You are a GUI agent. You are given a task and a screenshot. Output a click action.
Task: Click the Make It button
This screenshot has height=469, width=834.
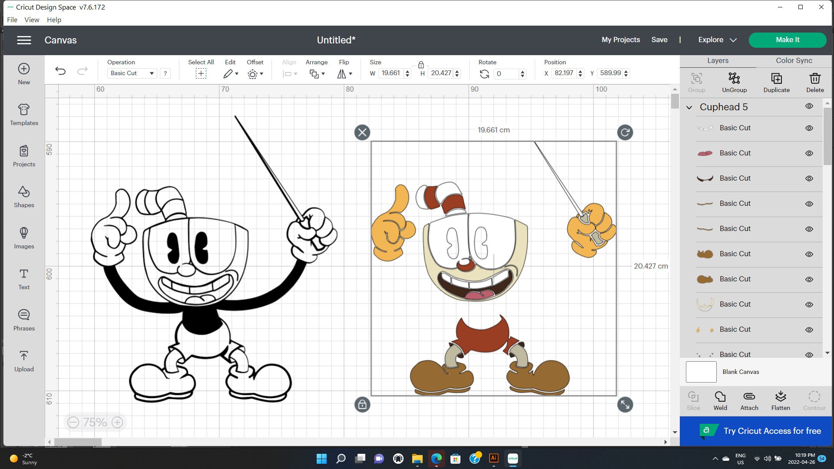tap(787, 40)
